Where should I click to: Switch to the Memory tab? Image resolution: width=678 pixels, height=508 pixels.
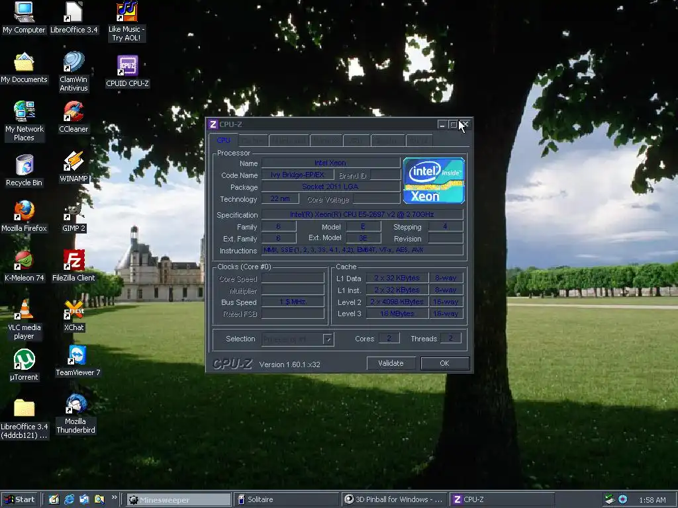tap(326, 141)
